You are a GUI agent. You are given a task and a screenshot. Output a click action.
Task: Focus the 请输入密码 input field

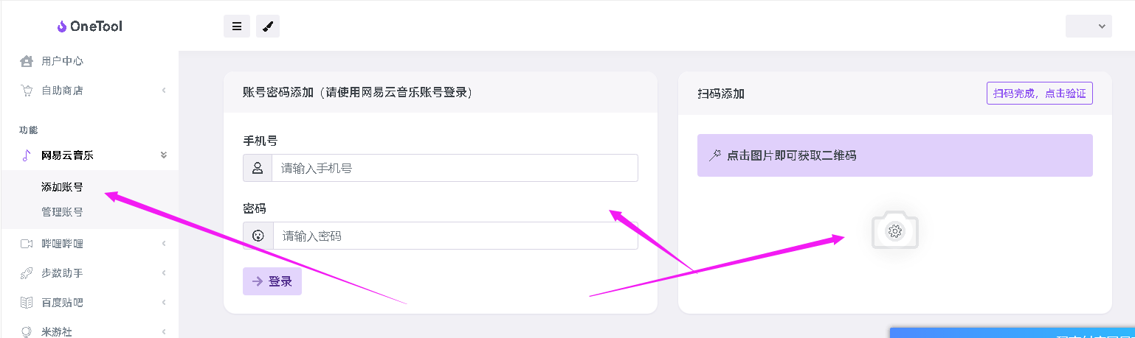point(455,236)
